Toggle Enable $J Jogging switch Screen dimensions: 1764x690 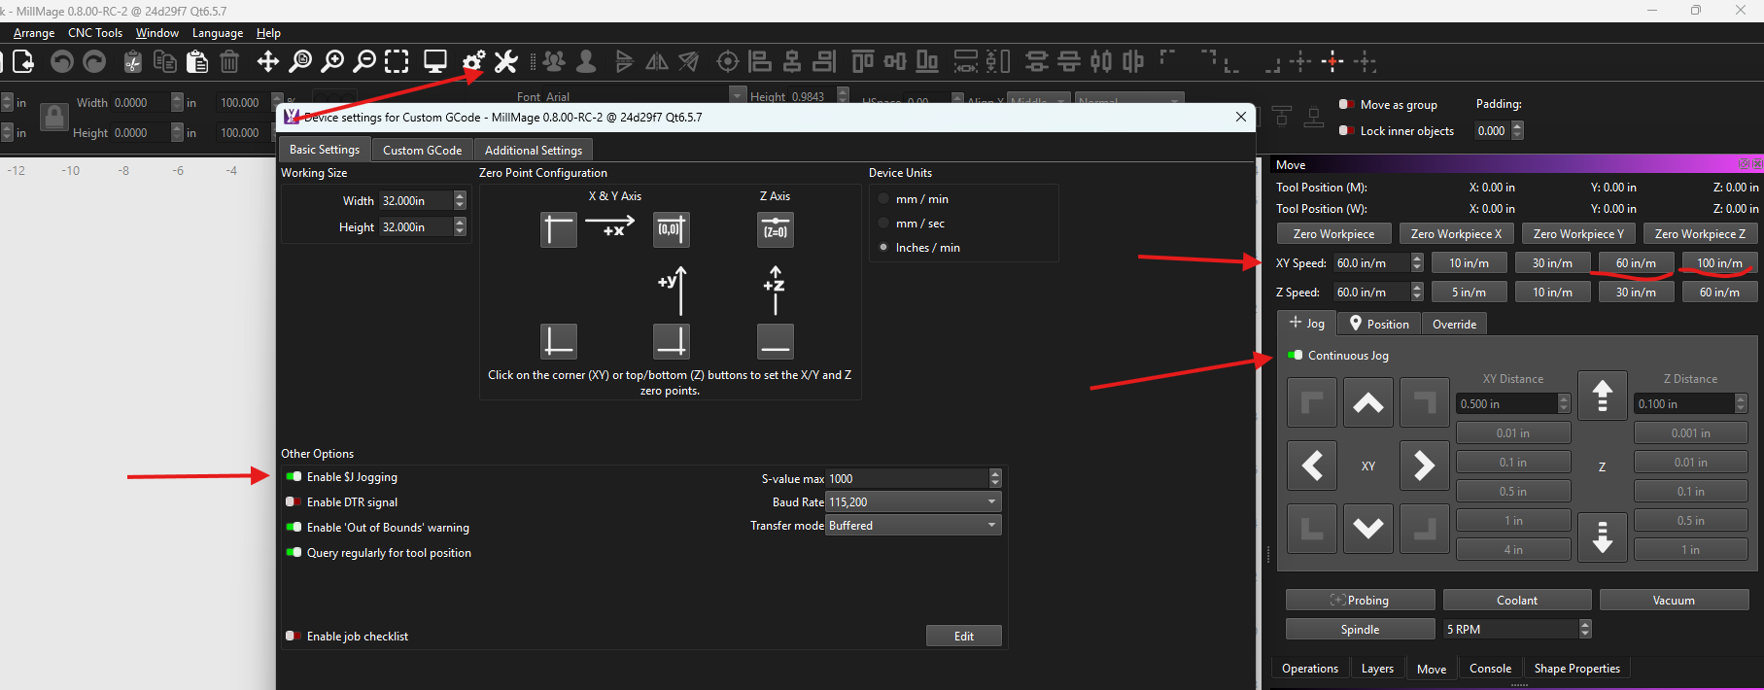point(294,477)
